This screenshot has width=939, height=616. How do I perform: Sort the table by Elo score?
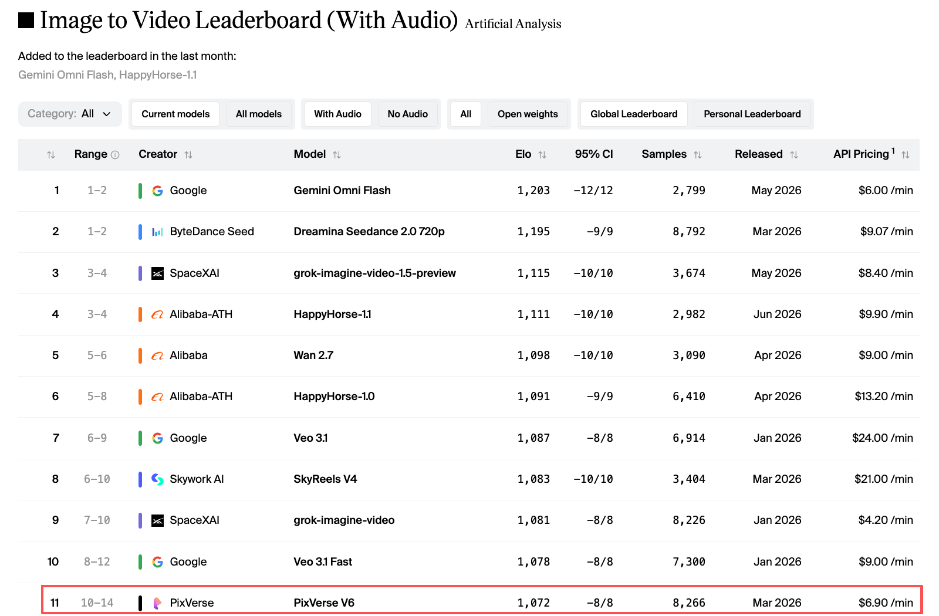542,155
